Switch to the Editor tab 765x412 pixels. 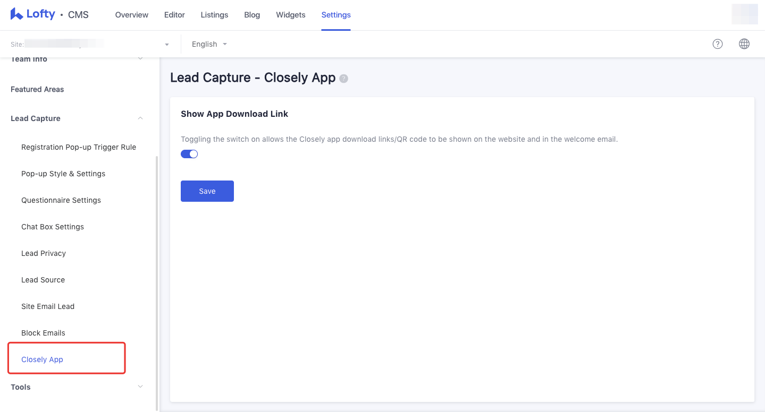[x=174, y=15]
